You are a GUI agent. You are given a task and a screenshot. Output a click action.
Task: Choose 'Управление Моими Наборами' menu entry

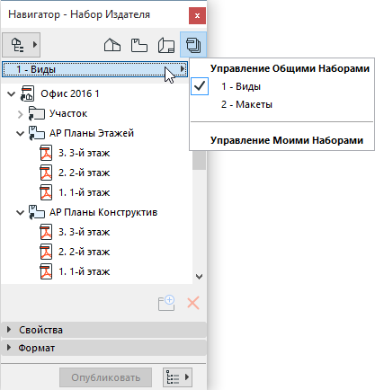(287, 140)
